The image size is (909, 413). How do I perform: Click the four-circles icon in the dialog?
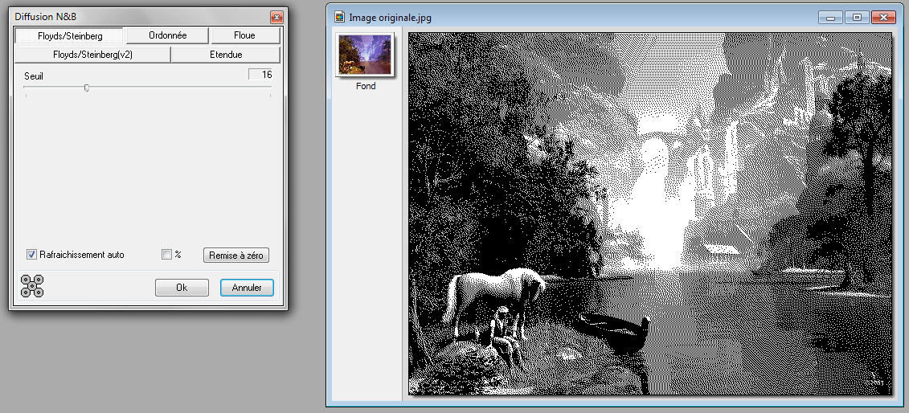[x=32, y=286]
